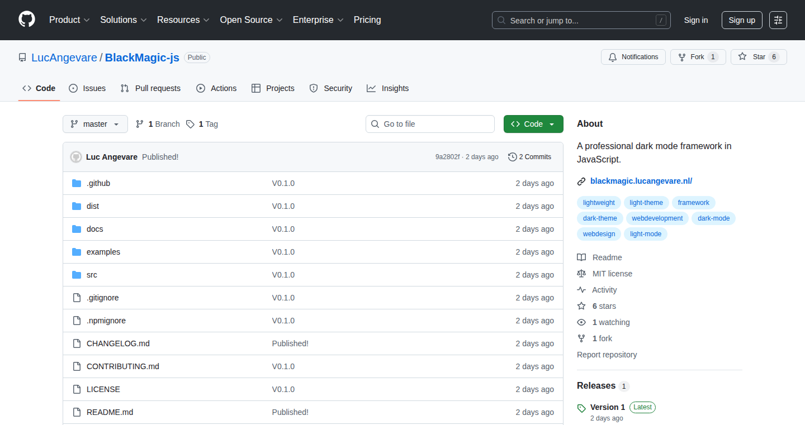Click the Insights graph icon
Image resolution: width=805 pixels, height=425 pixels.
(x=371, y=88)
